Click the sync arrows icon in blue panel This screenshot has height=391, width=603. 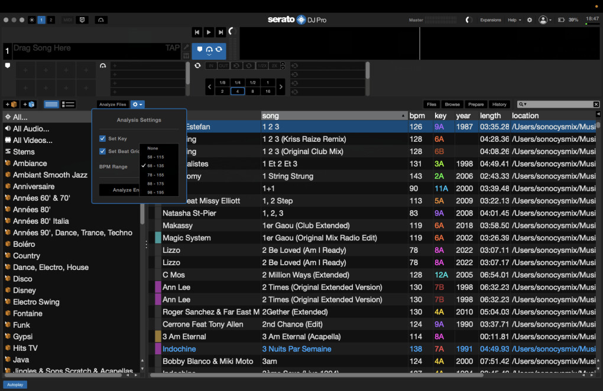coord(219,49)
